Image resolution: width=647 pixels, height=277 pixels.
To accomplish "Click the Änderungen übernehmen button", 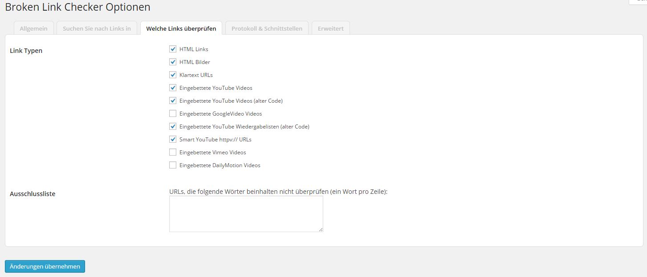I will (45, 266).
